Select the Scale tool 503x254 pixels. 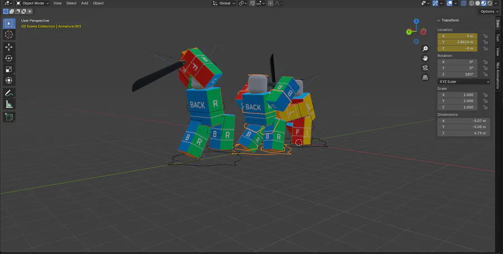(9, 70)
